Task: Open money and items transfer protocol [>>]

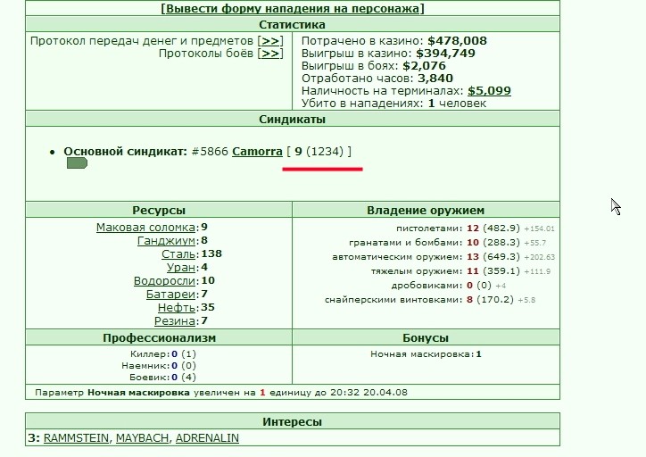Action: (x=270, y=41)
